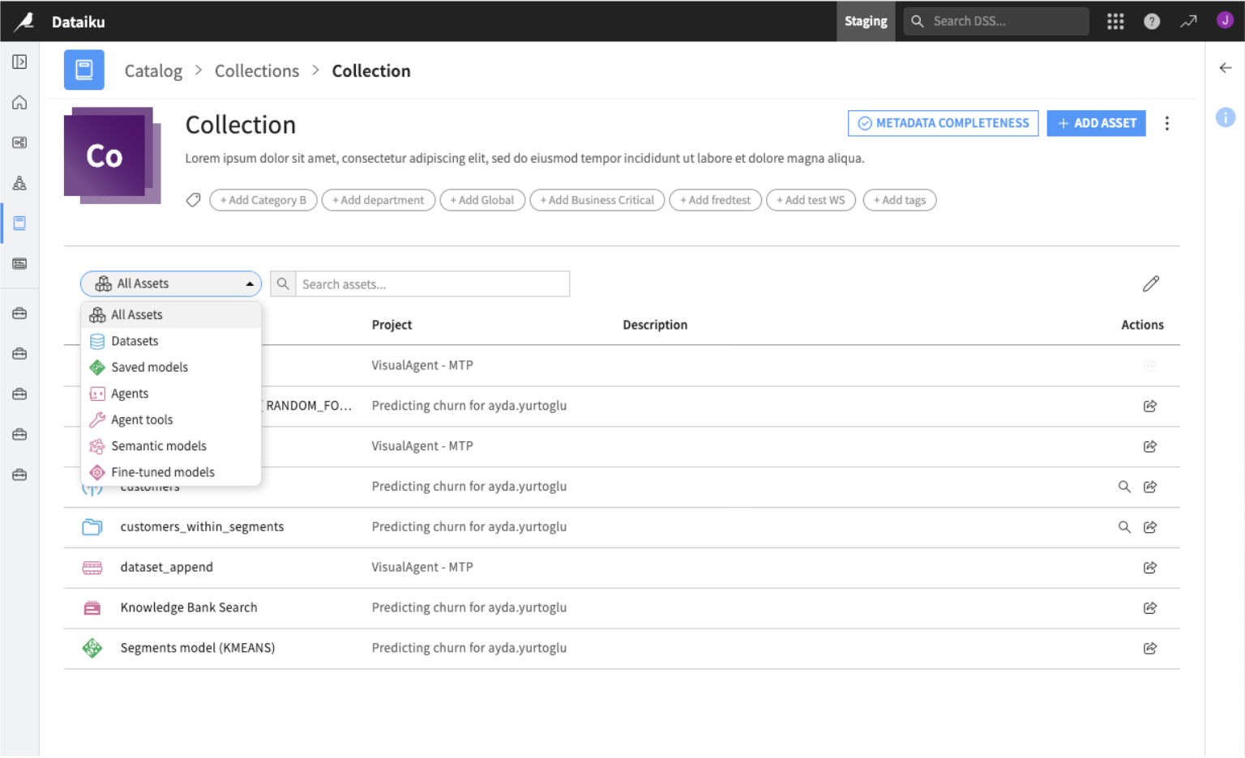
Task: Click the ADD ASSET button
Action: point(1096,123)
